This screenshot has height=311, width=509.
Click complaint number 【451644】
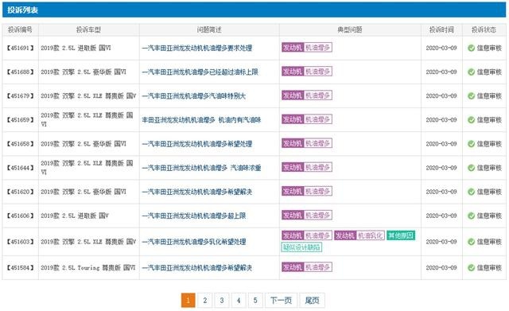(x=20, y=168)
